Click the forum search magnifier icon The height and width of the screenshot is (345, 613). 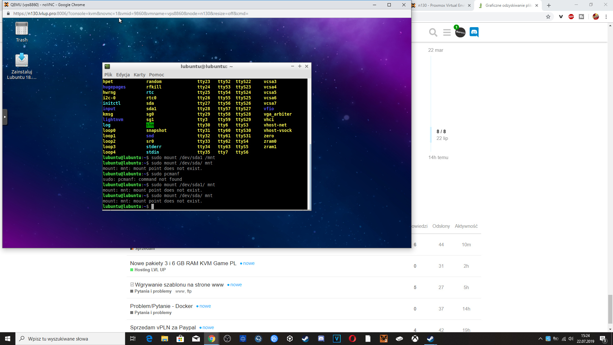pyautogui.click(x=433, y=32)
